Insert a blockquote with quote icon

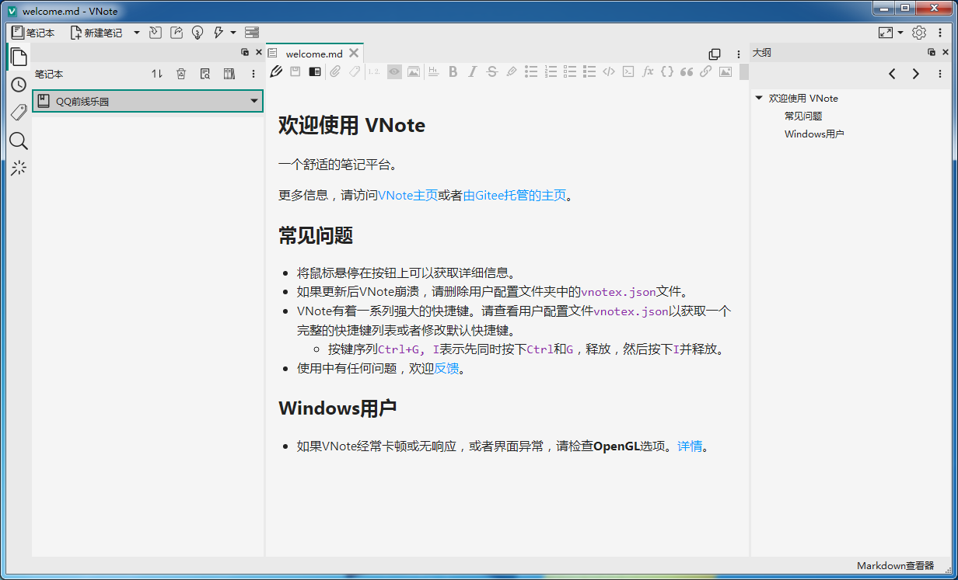point(687,71)
